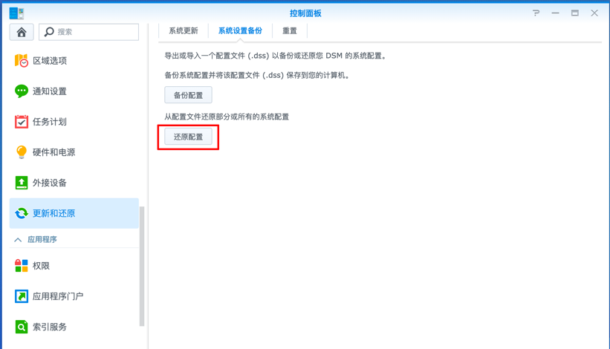Viewport: 610px width, 349px height.
Task: Click the 更新和还原 refresh icon
Action: 22,213
